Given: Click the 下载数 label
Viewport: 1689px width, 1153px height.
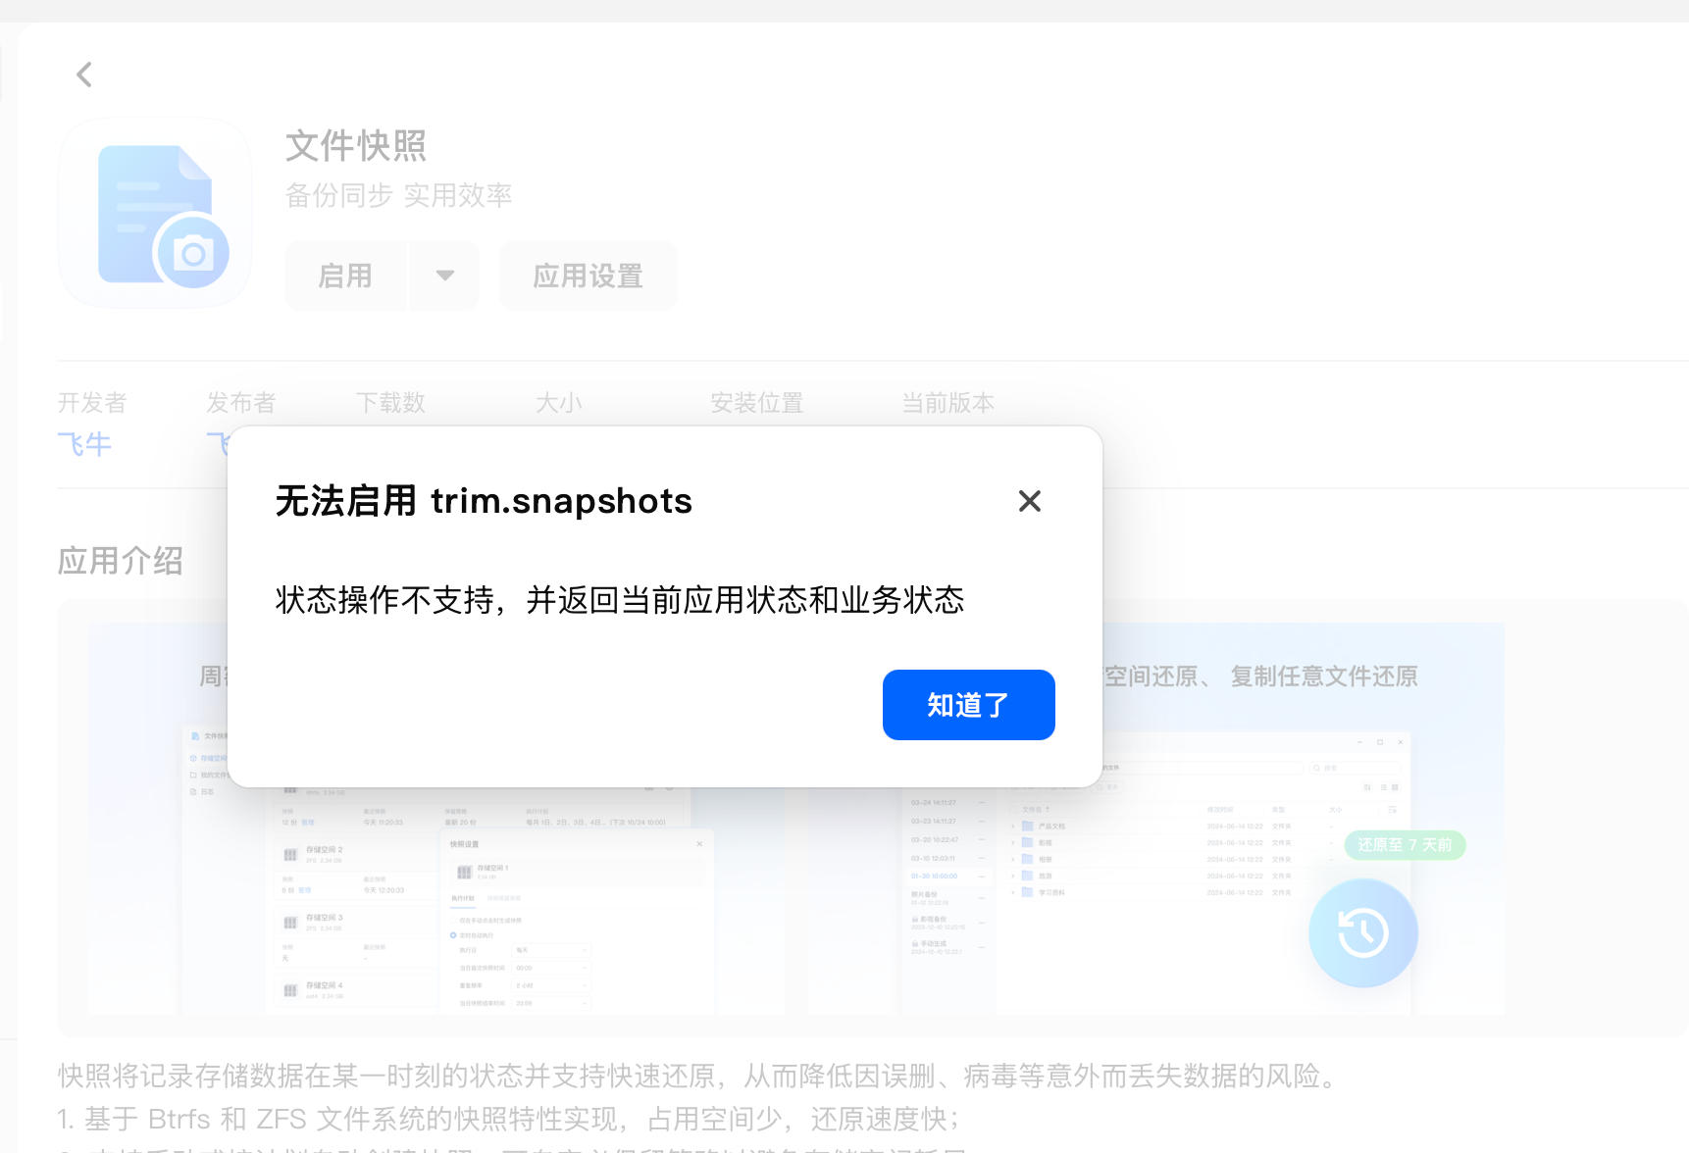Looking at the screenshot, I should (x=390, y=403).
